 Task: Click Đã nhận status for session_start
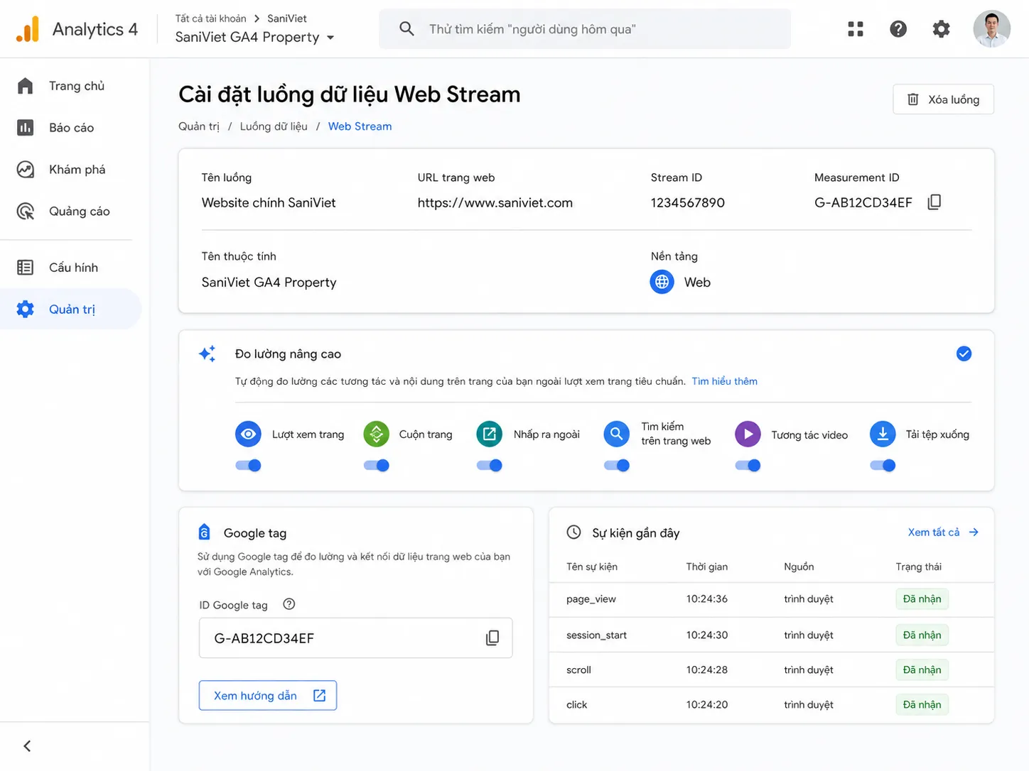pyautogui.click(x=922, y=635)
